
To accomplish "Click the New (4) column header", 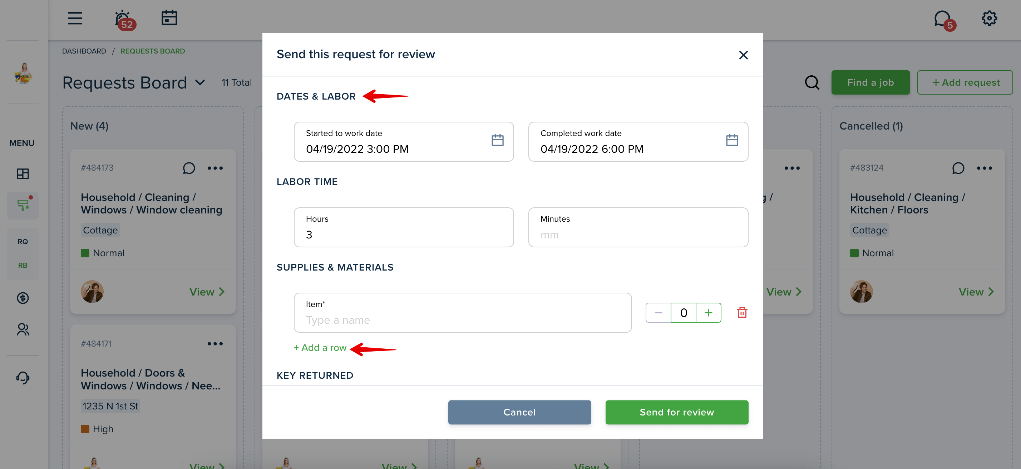I will click(89, 126).
